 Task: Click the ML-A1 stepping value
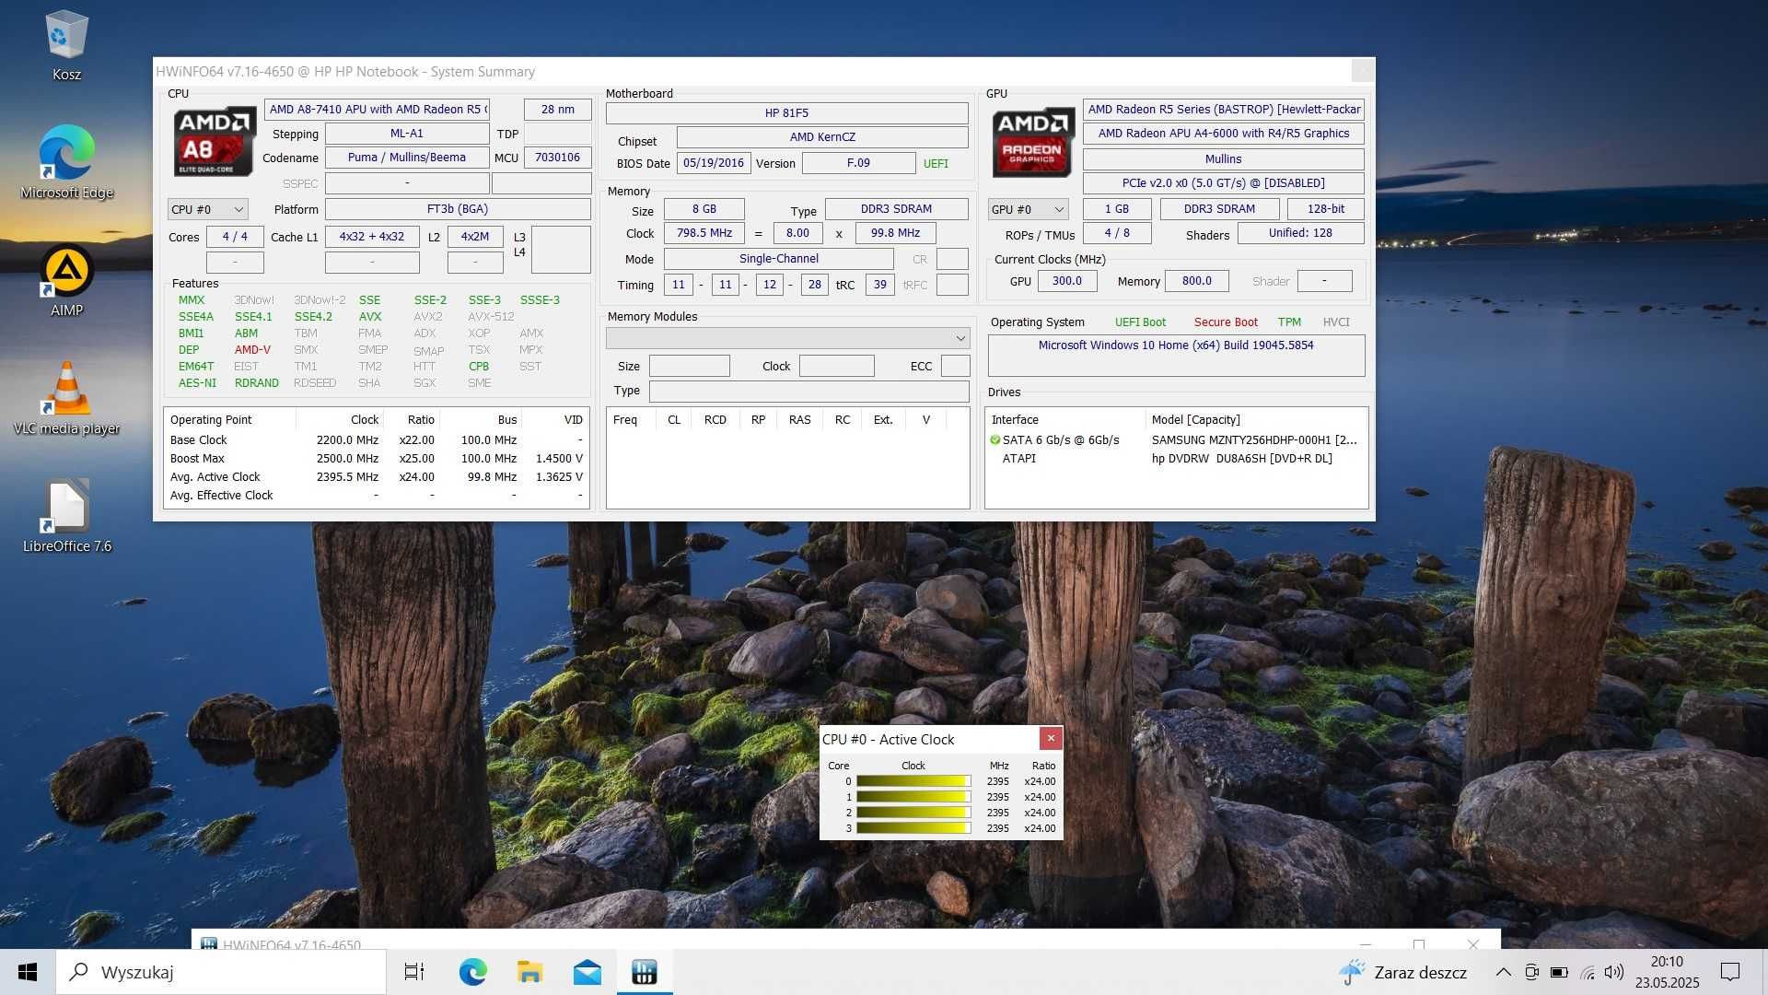coord(407,134)
